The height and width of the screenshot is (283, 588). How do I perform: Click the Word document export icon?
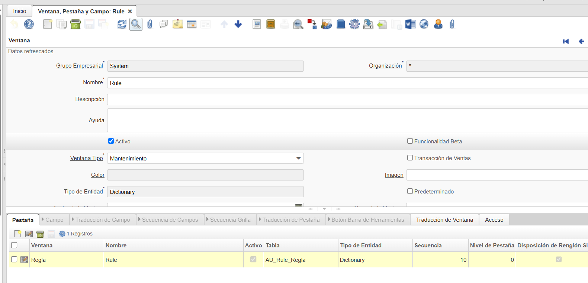[410, 25]
